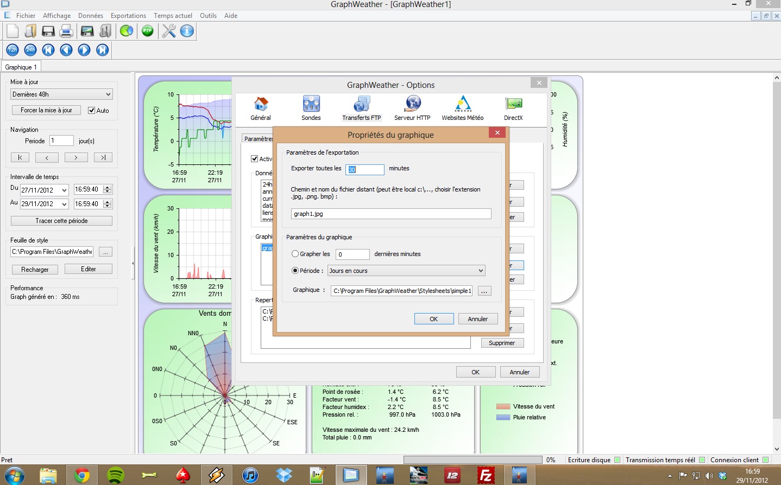Click Annuler in Propriétés du graphique

point(478,319)
